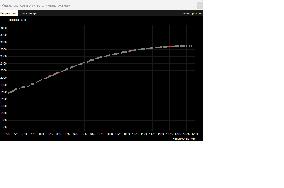Close the frequency/voltage curve editor window

click(199, 6)
